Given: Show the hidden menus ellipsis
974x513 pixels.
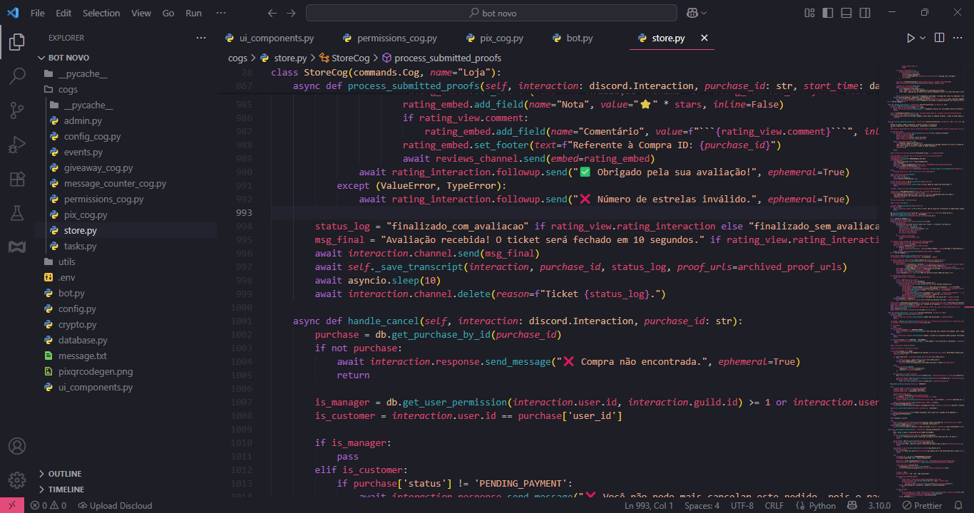Looking at the screenshot, I should (x=221, y=13).
